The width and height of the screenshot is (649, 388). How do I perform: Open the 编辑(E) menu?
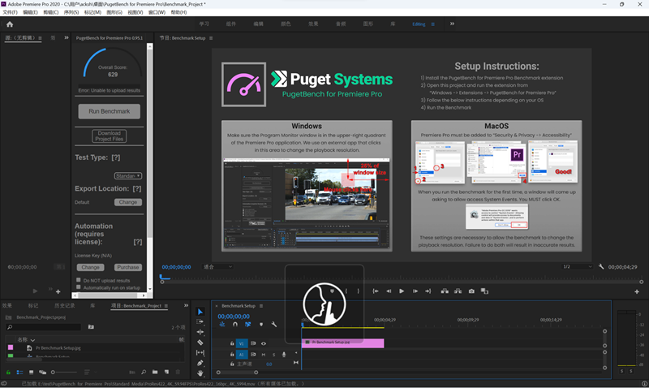[30, 12]
